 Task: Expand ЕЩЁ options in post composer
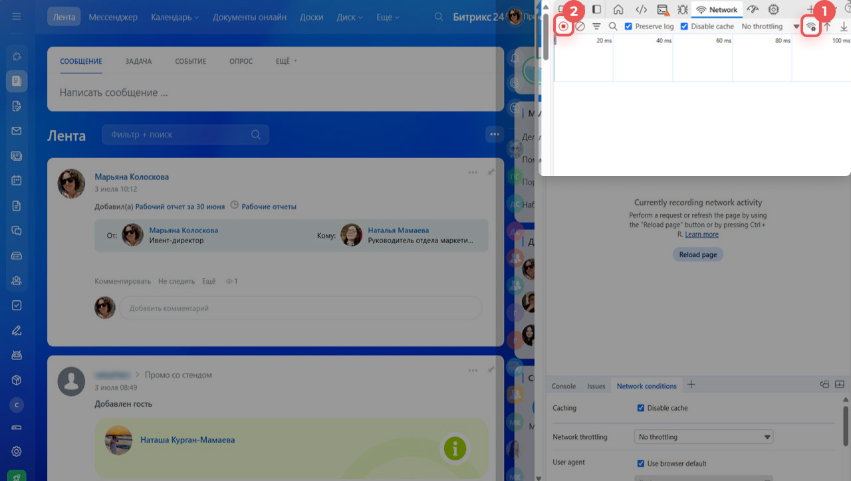click(287, 61)
